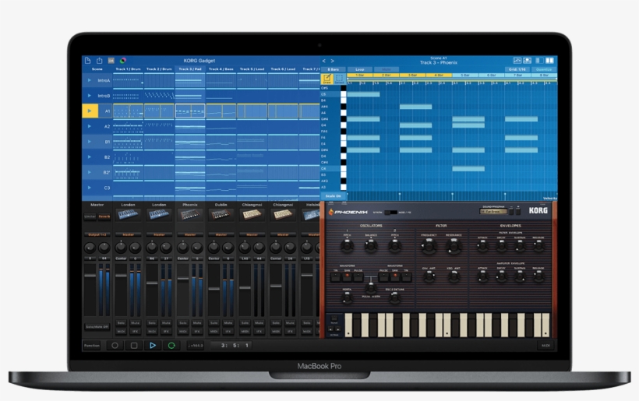Toggle the green loop transport button
The height and width of the screenshot is (401, 639).
point(171,346)
